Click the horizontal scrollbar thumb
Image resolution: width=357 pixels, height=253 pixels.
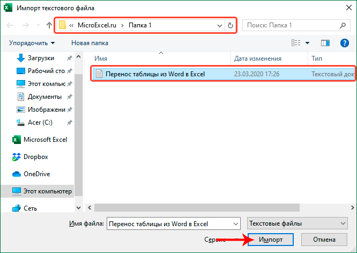[x=197, y=207]
